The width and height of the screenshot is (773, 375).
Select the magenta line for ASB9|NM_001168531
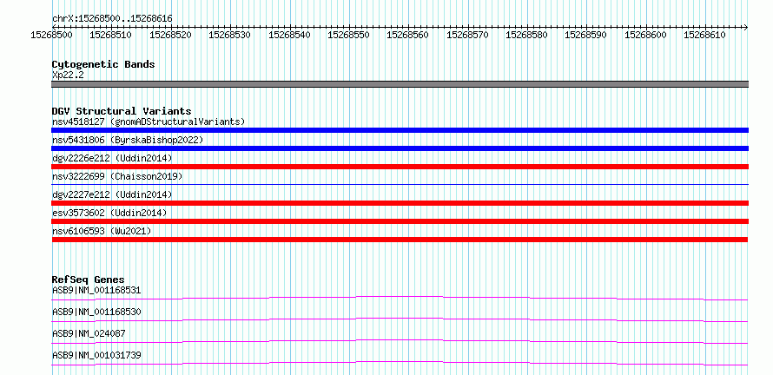(x=400, y=298)
